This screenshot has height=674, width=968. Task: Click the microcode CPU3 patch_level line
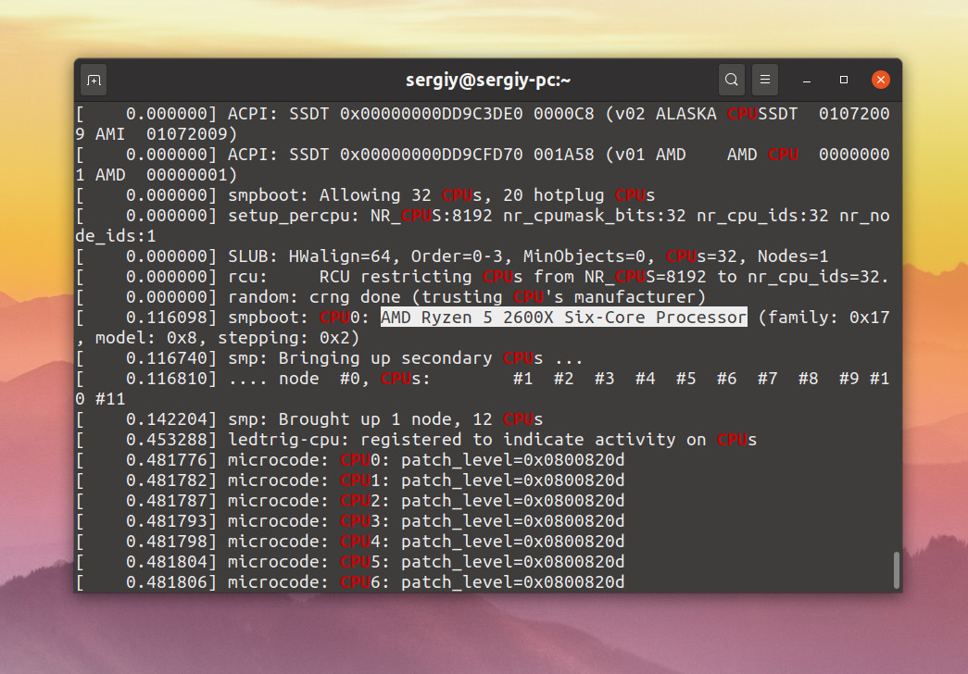click(x=350, y=521)
